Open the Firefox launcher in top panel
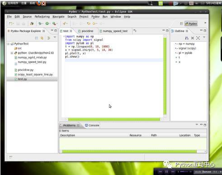This screenshot has height=175, width=222. (39, 3)
